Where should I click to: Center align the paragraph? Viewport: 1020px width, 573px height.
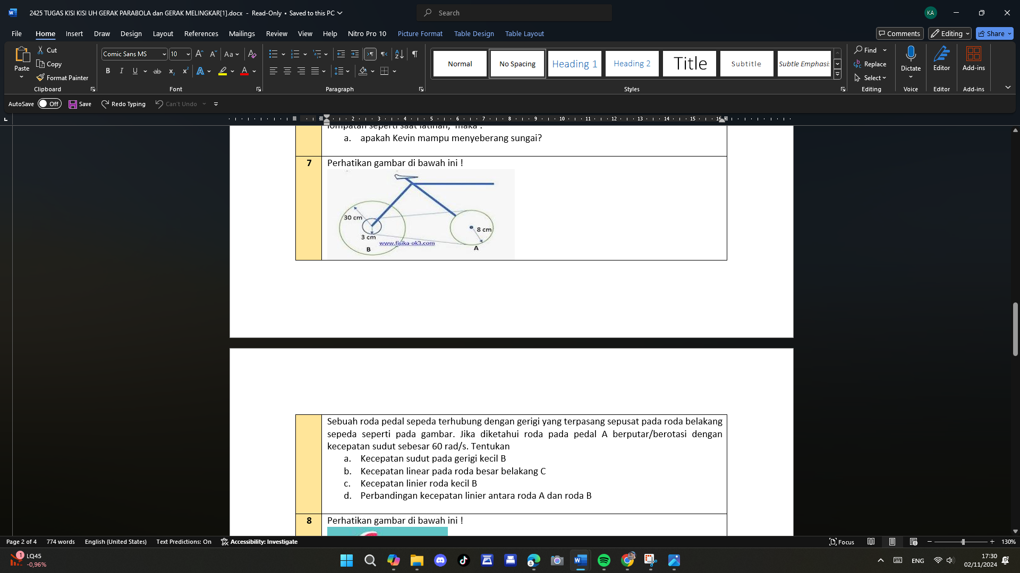287,71
